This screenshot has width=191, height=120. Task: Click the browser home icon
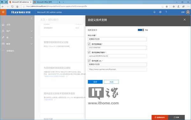point(17,6)
